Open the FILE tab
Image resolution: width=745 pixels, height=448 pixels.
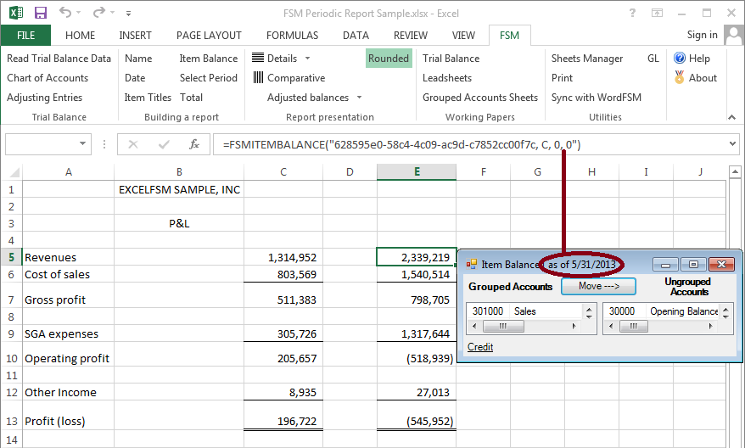tap(25, 35)
